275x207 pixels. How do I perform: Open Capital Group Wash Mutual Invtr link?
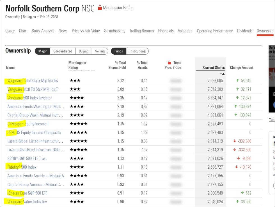tap(35, 115)
